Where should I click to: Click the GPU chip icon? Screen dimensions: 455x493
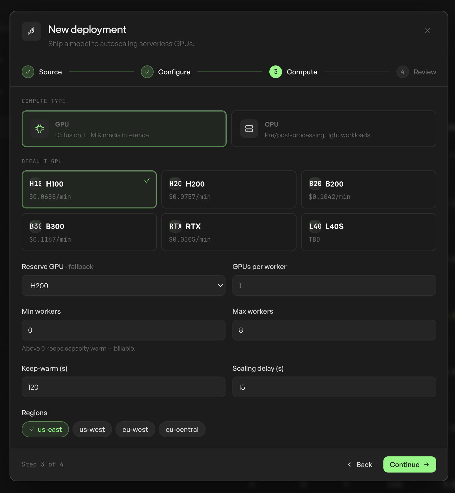tap(40, 129)
